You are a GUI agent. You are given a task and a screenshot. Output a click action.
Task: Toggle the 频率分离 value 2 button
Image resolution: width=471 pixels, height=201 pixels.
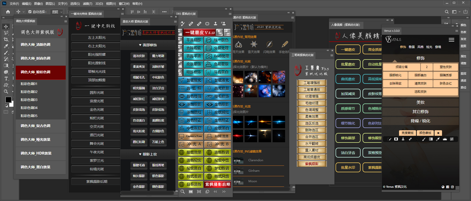coord(427,67)
